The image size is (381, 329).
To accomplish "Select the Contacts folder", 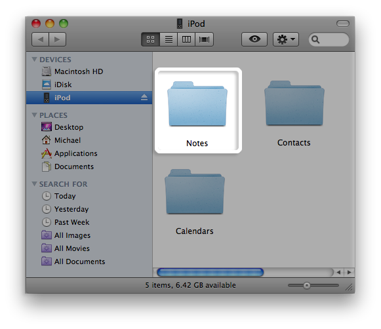I will (294, 113).
